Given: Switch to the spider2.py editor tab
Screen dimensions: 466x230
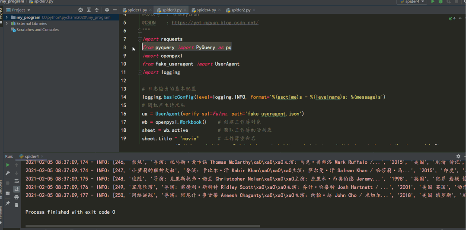Looking at the screenshot, I should click(x=240, y=10).
